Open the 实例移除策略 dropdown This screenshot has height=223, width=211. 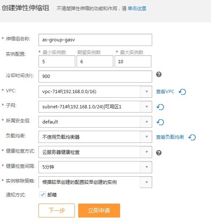pos(95,182)
